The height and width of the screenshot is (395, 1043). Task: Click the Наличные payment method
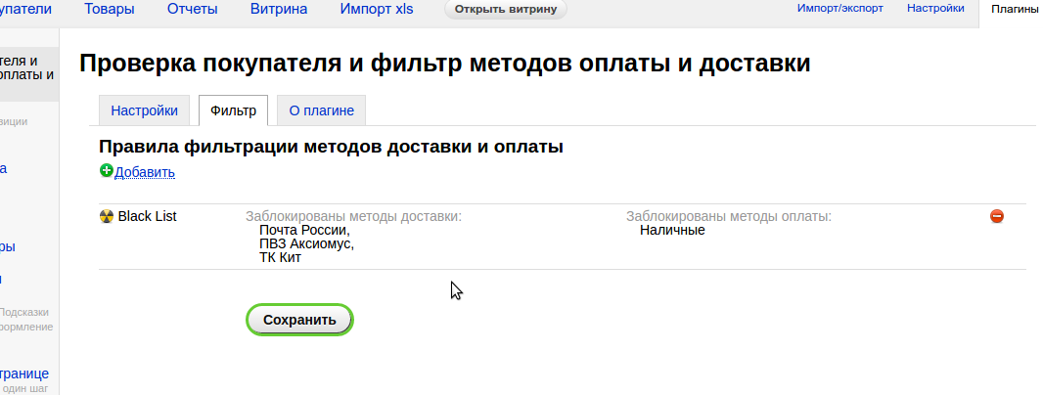click(x=672, y=230)
